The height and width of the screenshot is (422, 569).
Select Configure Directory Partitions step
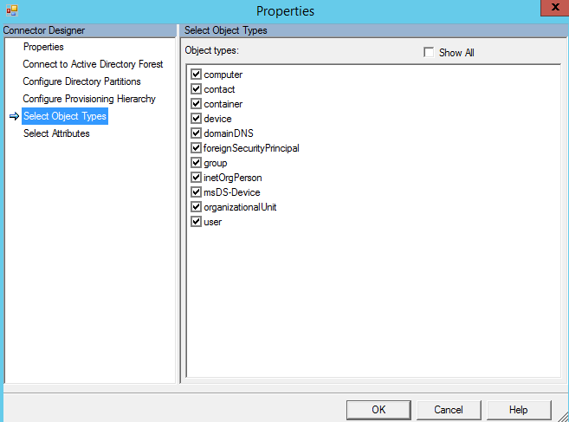click(x=81, y=81)
